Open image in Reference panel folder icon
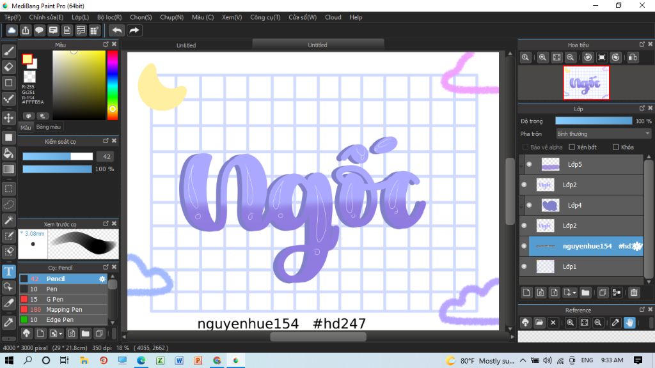 (539, 323)
